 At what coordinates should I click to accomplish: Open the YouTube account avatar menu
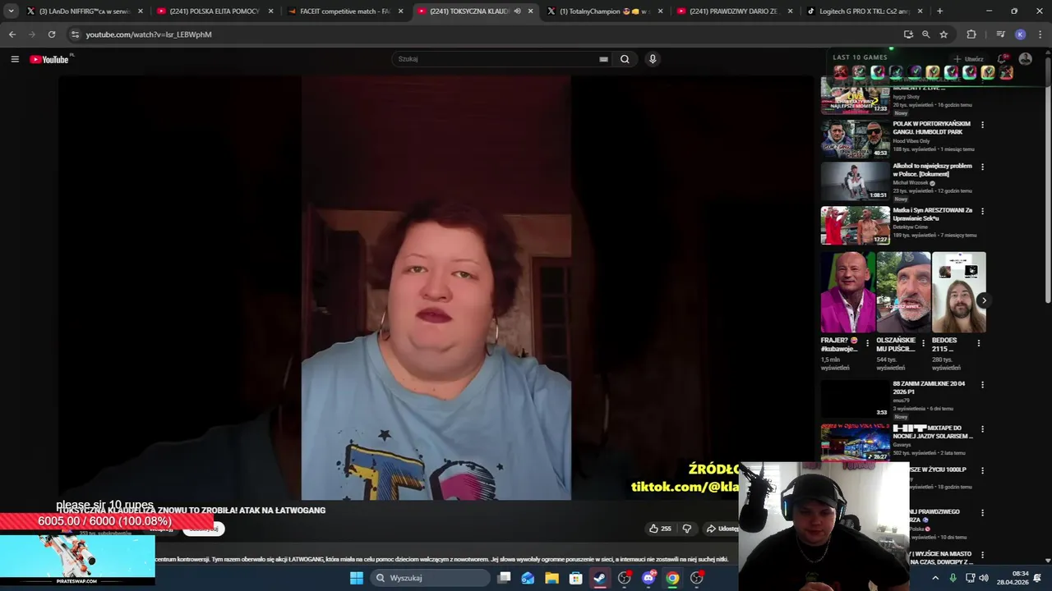(1025, 59)
